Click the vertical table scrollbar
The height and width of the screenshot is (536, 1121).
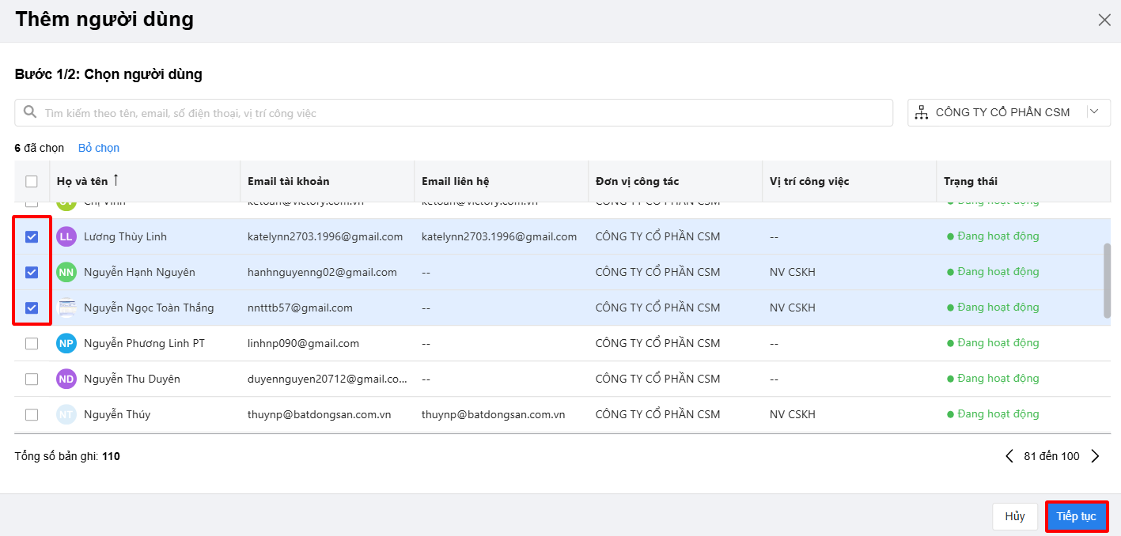coord(1107,281)
